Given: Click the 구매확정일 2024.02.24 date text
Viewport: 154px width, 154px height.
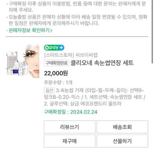Looking at the screenshot, I should [x=71, y=112].
